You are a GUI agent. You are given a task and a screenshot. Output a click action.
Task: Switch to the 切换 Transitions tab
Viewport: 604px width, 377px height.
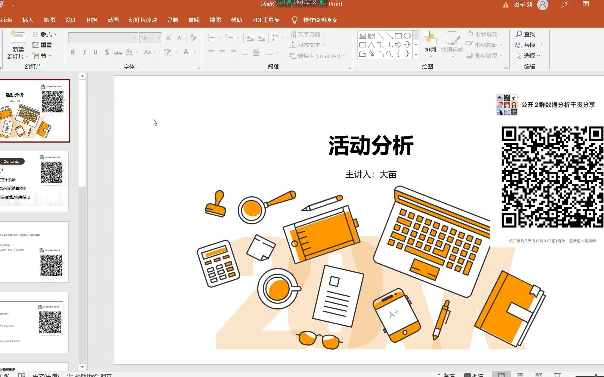point(92,20)
